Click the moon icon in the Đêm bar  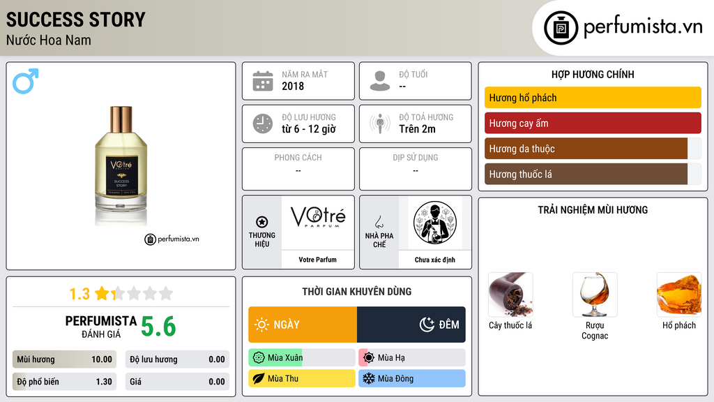point(427,325)
